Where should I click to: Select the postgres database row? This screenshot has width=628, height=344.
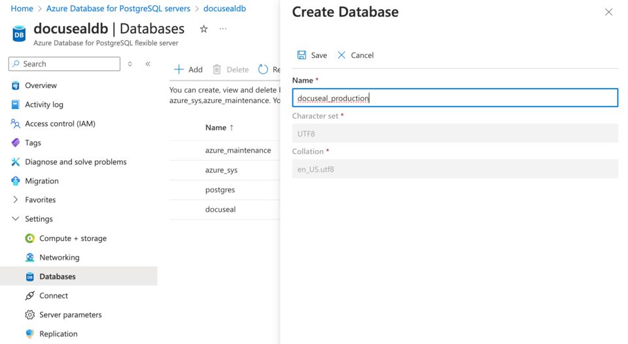tap(224, 190)
